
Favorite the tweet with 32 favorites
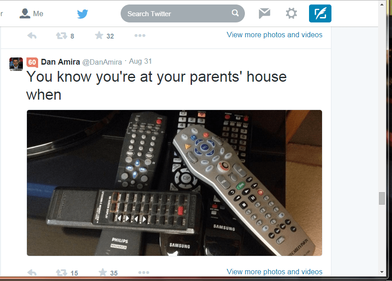[x=99, y=35]
